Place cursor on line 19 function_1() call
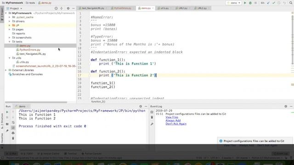Screen dimensions: 294x165 click(103, 83)
